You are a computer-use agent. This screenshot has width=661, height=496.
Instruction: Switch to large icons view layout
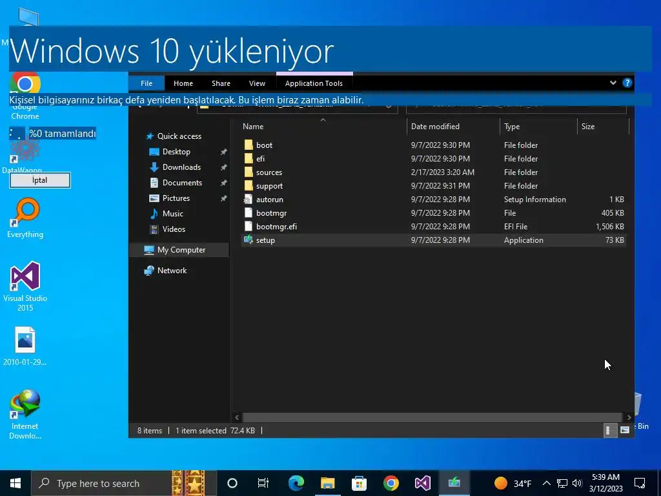pyautogui.click(x=625, y=430)
